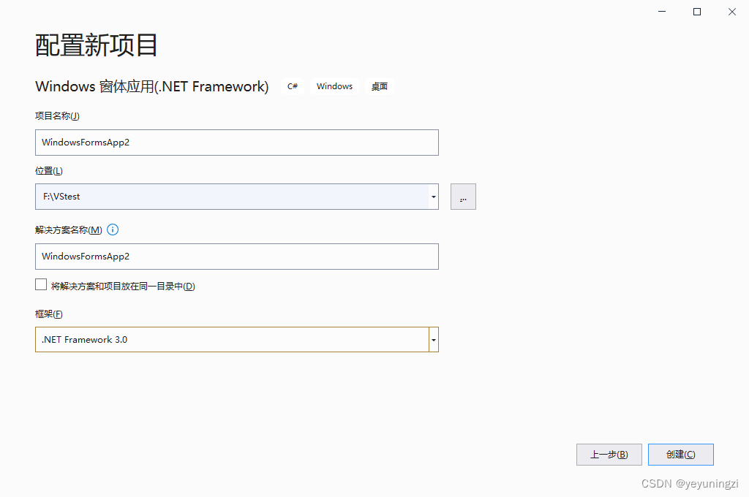This screenshot has height=497, width=749.
Task: Tick the same-directory solution and project checkbox
Action: click(41, 284)
